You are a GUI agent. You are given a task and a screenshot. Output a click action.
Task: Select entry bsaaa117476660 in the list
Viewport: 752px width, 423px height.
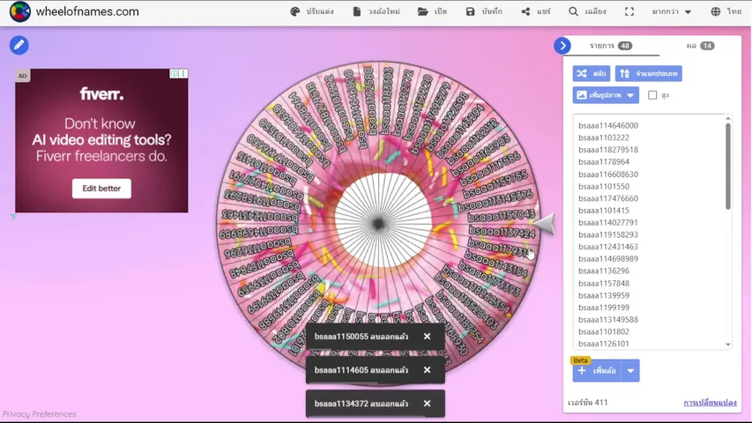click(608, 198)
